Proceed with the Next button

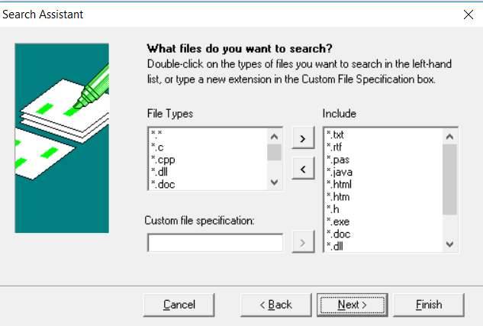(352, 305)
